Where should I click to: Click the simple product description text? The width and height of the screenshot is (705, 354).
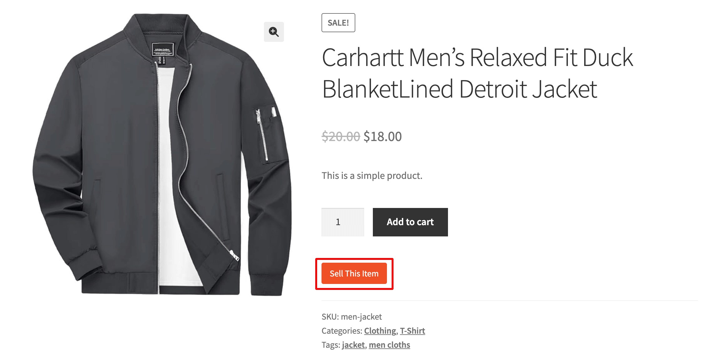tap(372, 175)
